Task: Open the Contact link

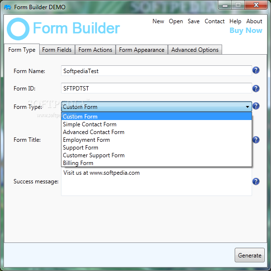Action: [x=214, y=21]
